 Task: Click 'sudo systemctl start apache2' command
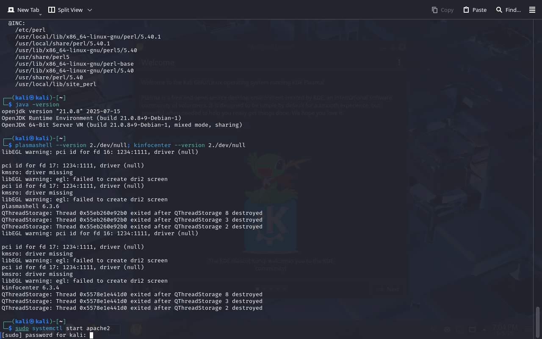coord(63,328)
